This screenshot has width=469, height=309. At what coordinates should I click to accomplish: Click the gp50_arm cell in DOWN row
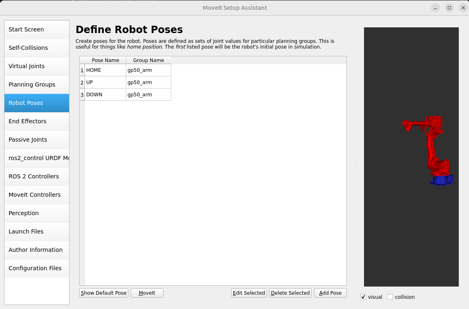click(x=148, y=95)
